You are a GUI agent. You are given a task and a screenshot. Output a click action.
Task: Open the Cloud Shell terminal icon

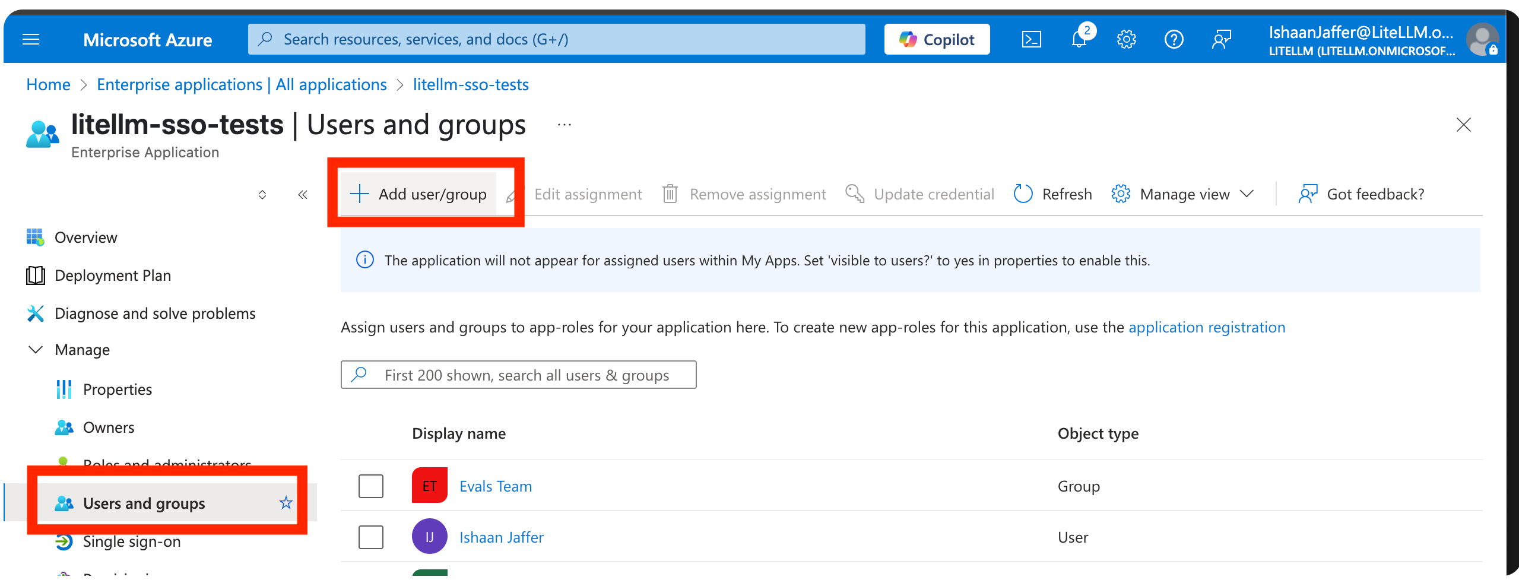coord(1031,40)
